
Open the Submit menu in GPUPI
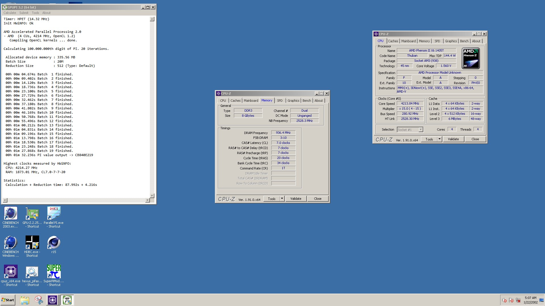[x=24, y=13]
